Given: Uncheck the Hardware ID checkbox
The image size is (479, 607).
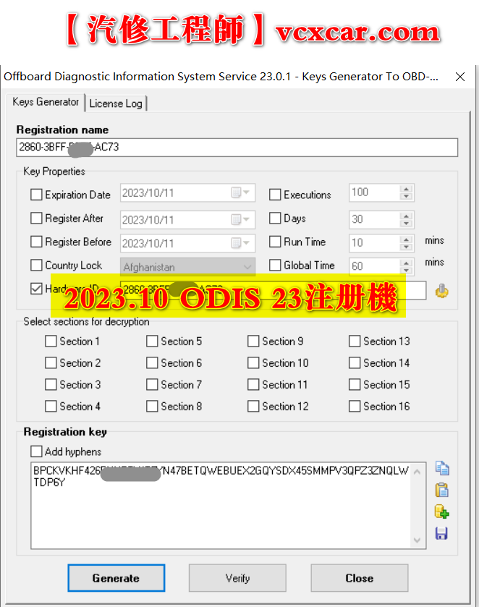Looking at the screenshot, I should 36,289.
